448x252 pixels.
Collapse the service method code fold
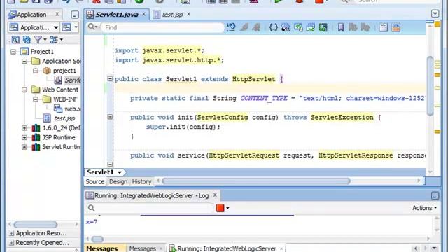coord(110,164)
